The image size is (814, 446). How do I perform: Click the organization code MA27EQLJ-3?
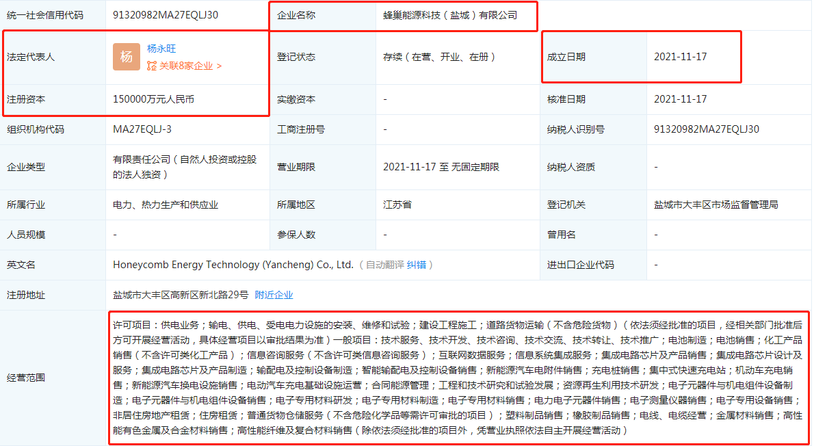click(x=142, y=129)
